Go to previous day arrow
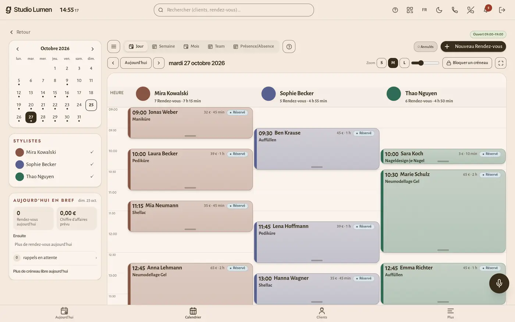Image resolution: width=515 pixels, height=322 pixels. point(113,63)
